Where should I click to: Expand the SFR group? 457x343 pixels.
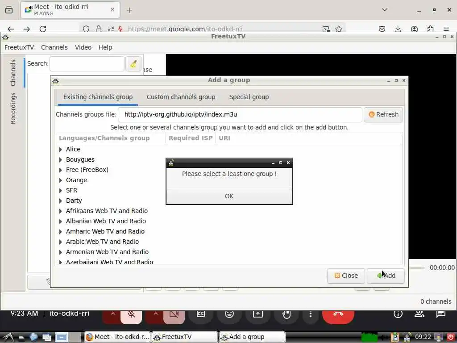(x=61, y=190)
